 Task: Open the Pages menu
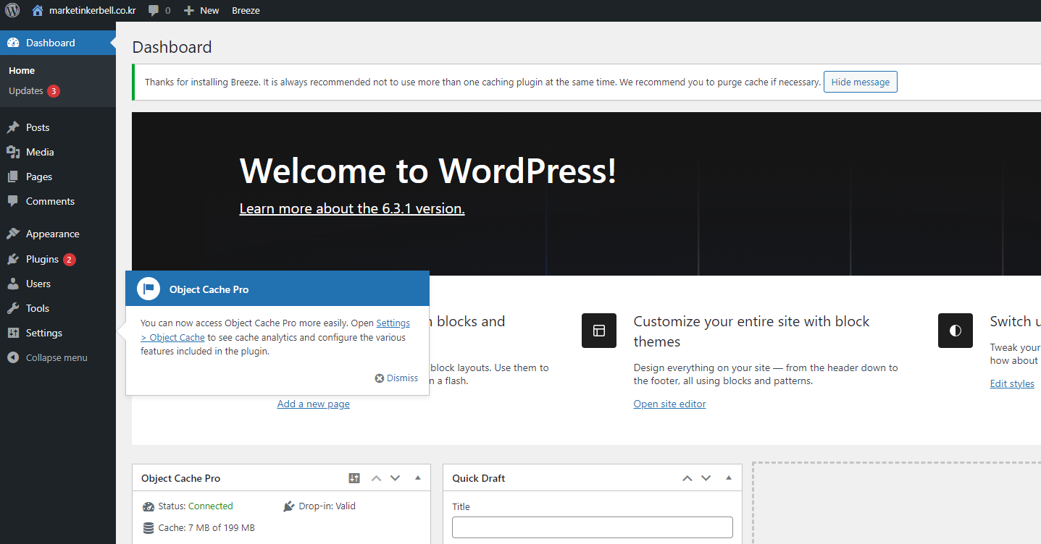click(x=58, y=177)
